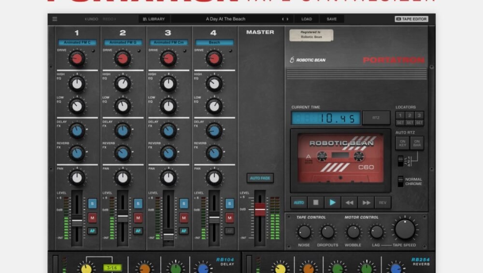Click channel 1 Drive knob
483x273 pixels.
pyautogui.click(x=77, y=58)
